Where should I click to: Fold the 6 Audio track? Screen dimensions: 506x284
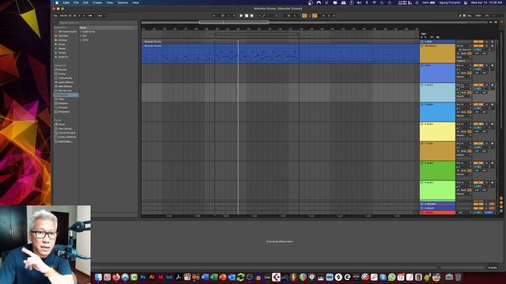pos(422,124)
